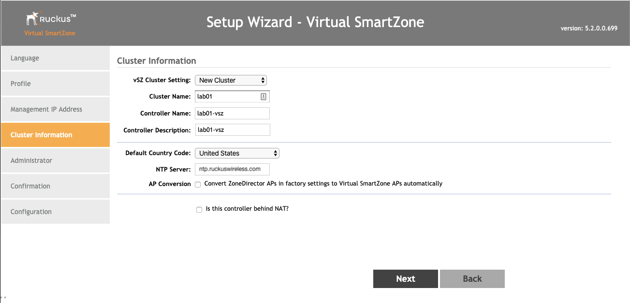Select the Cluster Information step
630x303 pixels.
click(x=55, y=135)
